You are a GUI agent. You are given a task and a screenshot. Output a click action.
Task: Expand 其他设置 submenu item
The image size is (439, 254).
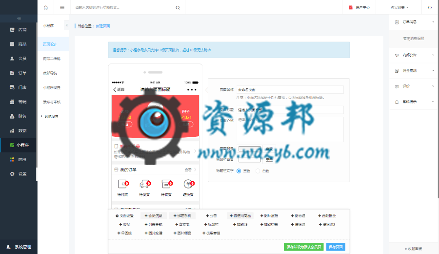[51, 116]
